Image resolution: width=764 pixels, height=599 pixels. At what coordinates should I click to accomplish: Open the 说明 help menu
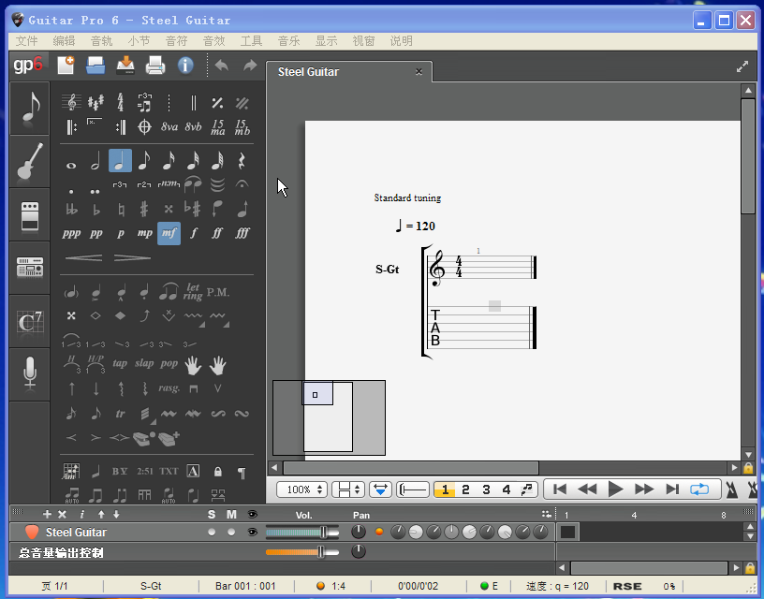click(x=401, y=41)
